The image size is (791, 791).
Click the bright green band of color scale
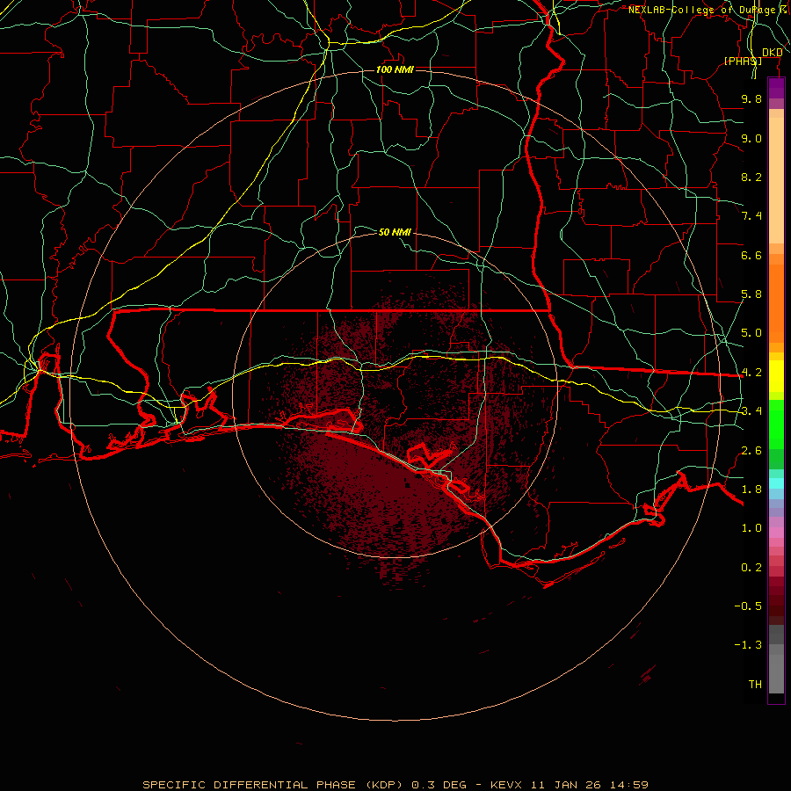(776, 425)
